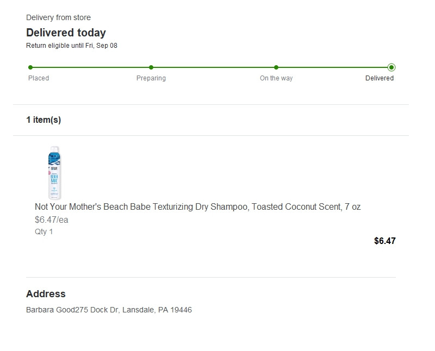The width and height of the screenshot is (435, 351).
Task: Click the $6.47/ea unit price
Action: pos(51,220)
